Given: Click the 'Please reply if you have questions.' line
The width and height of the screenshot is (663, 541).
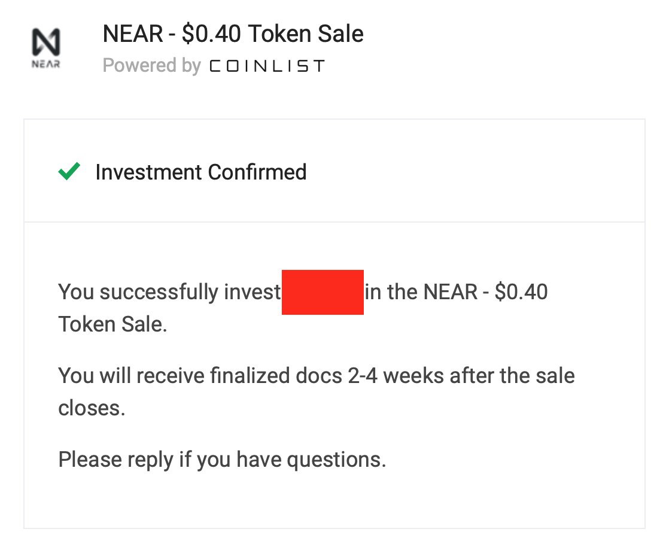Looking at the screenshot, I should [222, 460].
